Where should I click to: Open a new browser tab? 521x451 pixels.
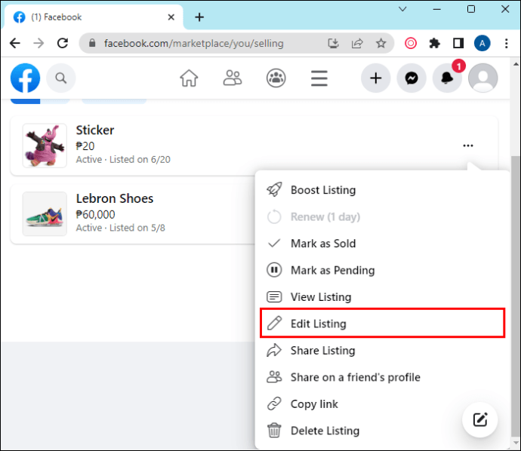(x=199, y=17)
